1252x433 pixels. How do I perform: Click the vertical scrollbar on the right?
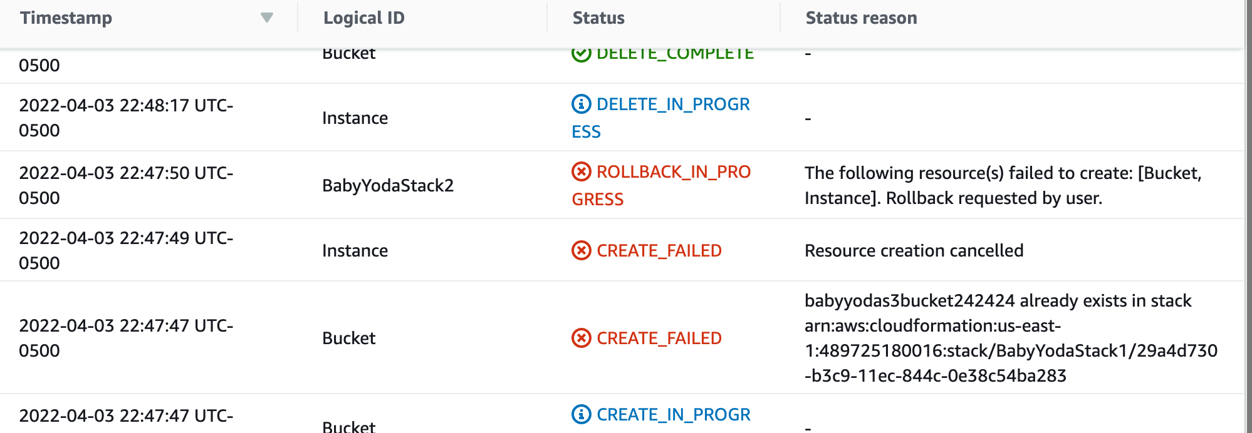coord(1248,216)
